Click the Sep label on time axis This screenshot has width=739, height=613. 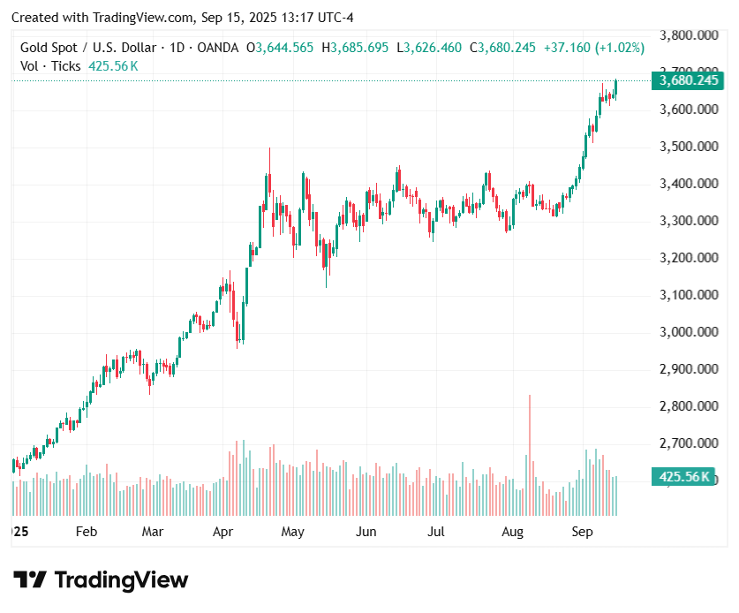click(582, 532)
